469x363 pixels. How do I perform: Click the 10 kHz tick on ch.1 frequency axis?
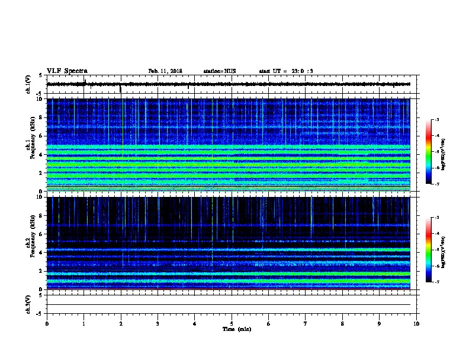tap(40, 99)
